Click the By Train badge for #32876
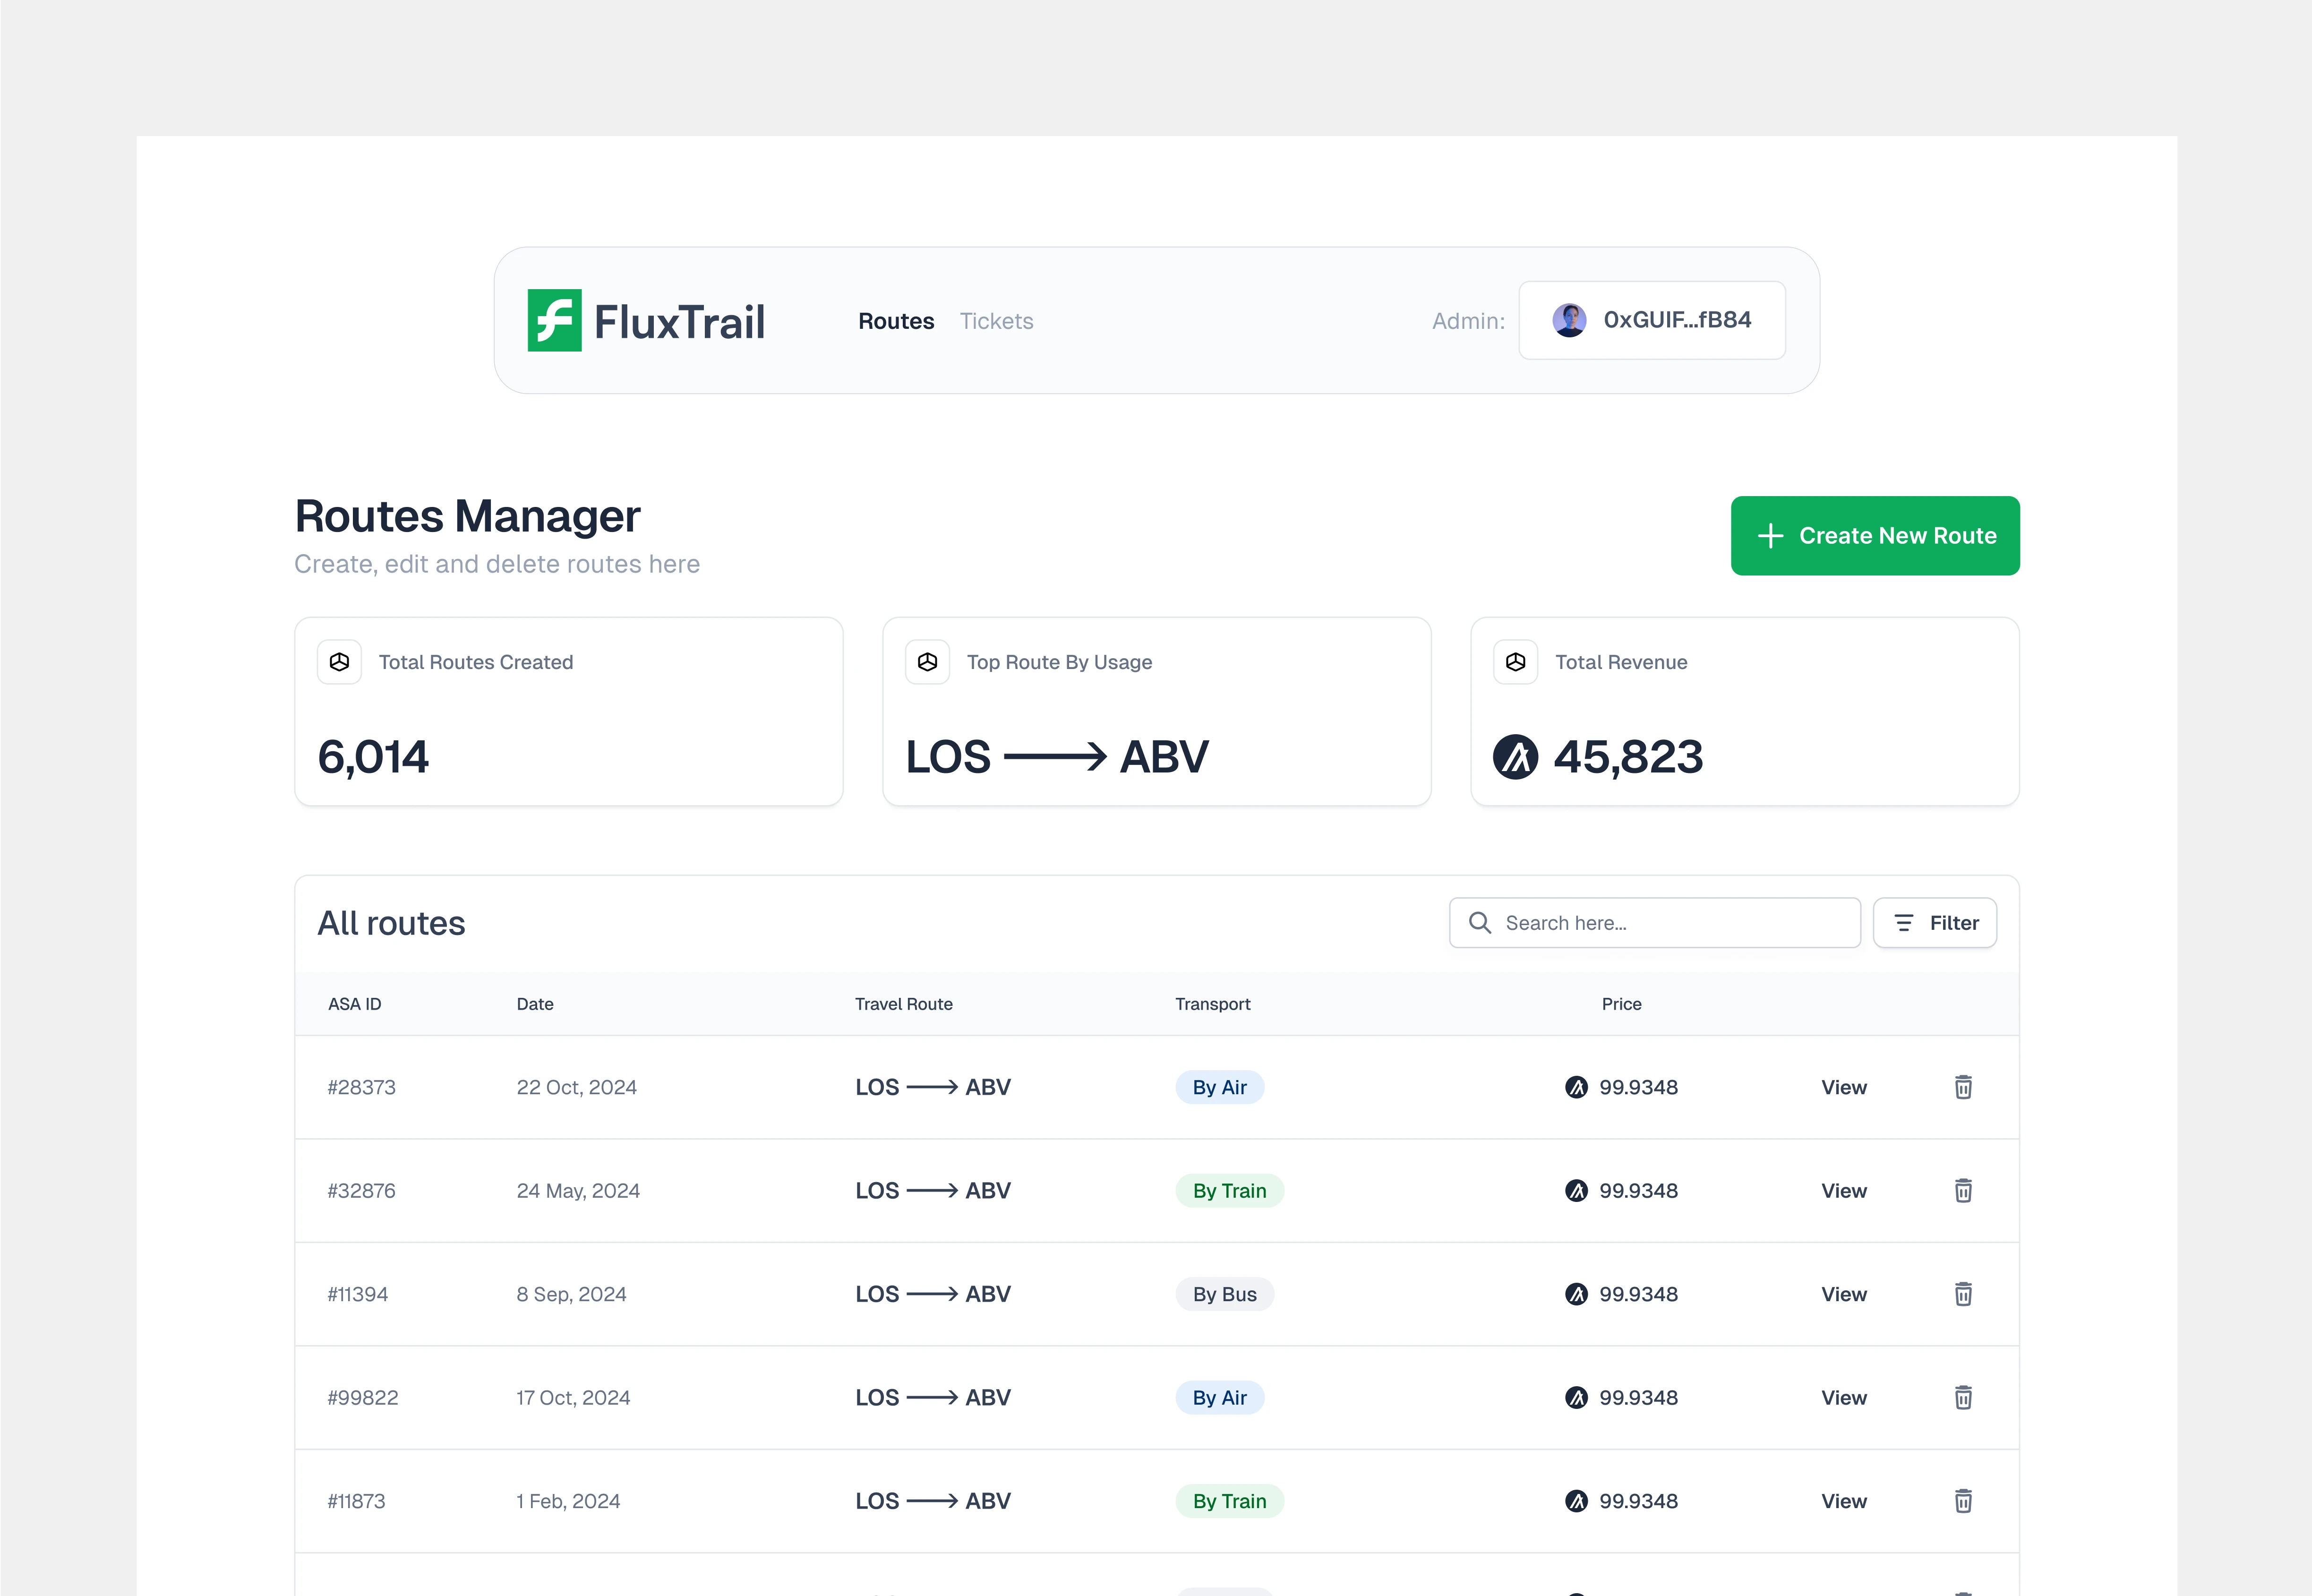This screenshot has width=2312, height=1596. 1229,1191
